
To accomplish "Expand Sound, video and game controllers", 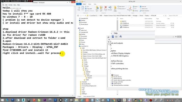I will coord(111,80).
